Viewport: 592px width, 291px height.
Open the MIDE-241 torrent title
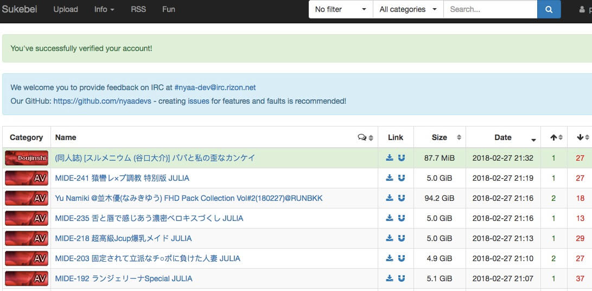[x=122, y=178]
